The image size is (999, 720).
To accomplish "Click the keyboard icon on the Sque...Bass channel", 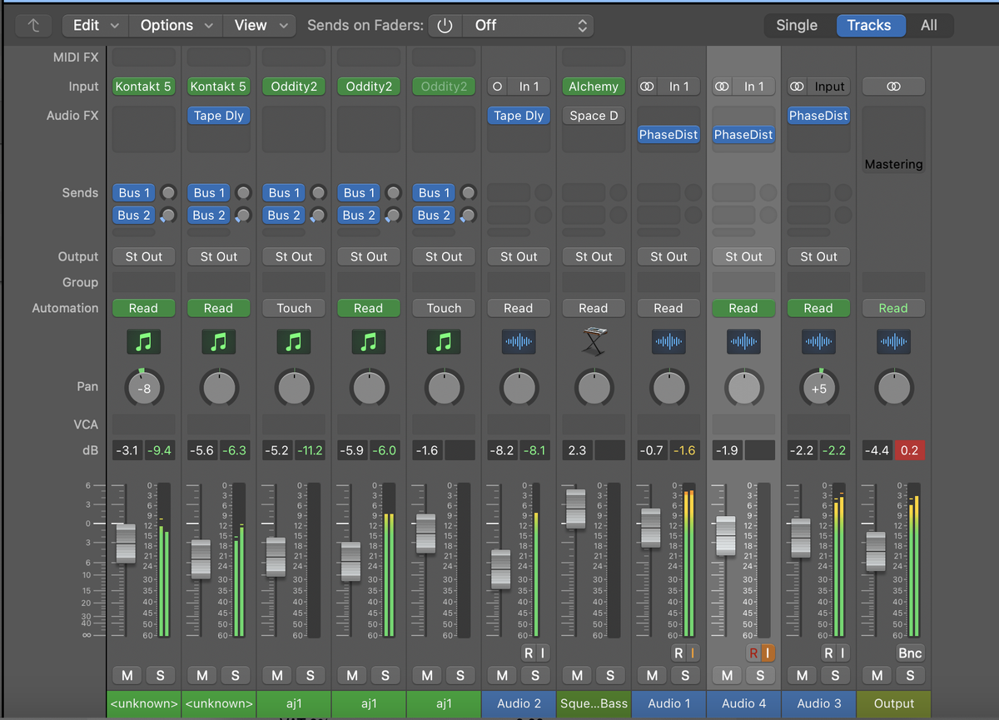I will point(594,341).
